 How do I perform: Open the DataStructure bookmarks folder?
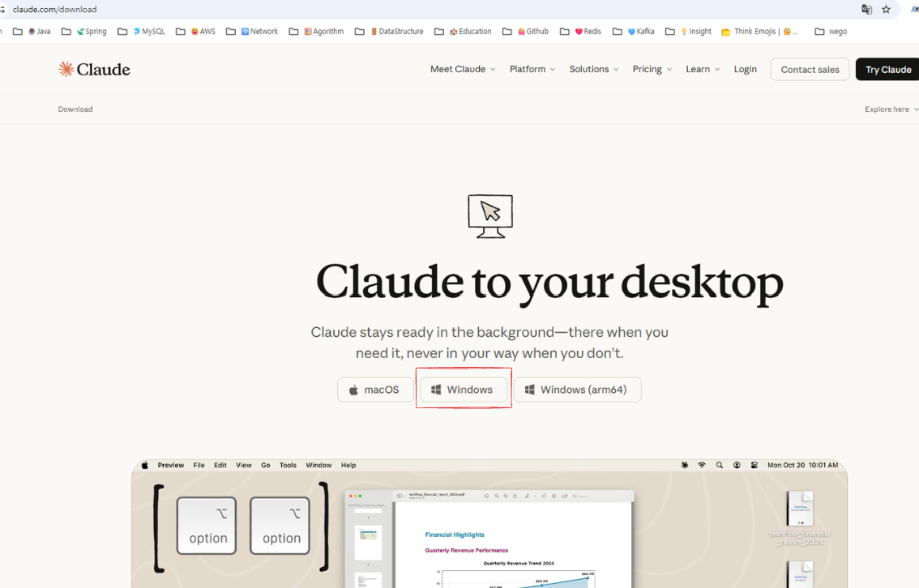coord(389,32)
